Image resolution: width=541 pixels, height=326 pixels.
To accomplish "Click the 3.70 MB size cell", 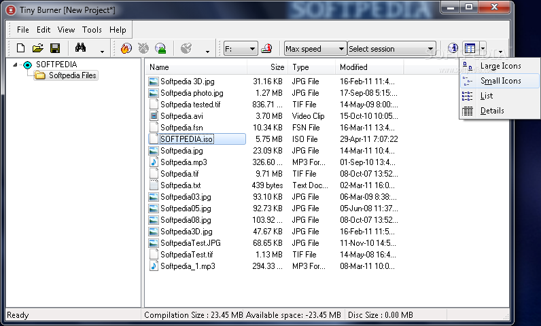I will 268,116.
